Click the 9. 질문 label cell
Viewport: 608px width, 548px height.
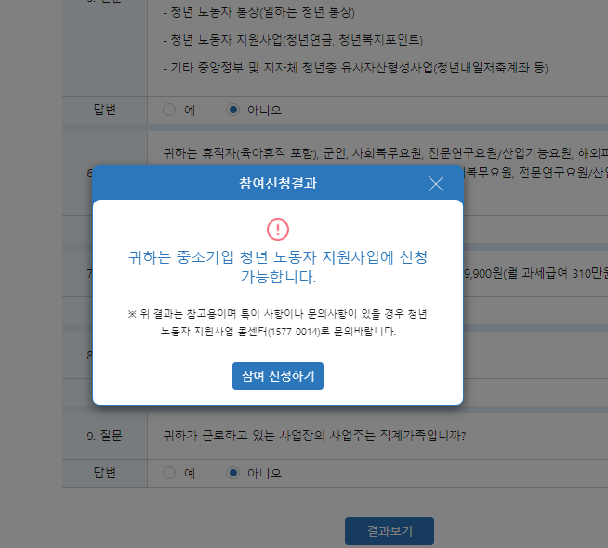(x=105, y=436)
